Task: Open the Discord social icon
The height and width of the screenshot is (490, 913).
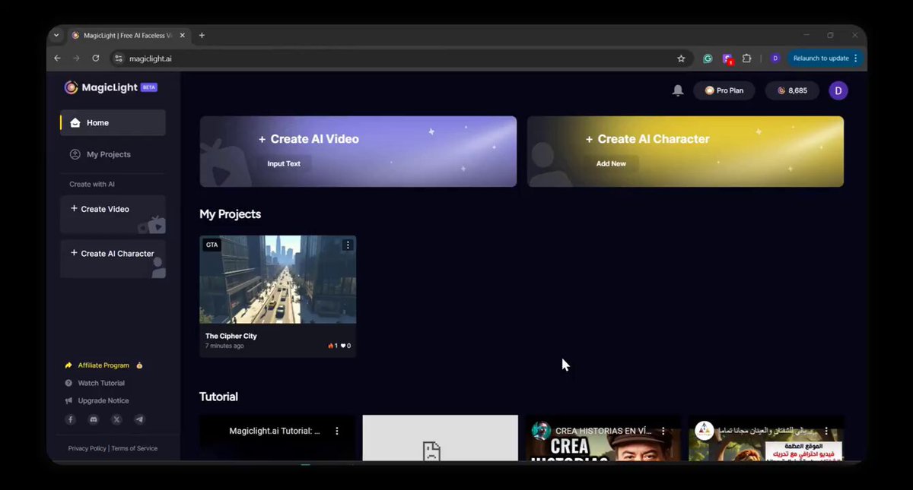Action: point(94,419)
